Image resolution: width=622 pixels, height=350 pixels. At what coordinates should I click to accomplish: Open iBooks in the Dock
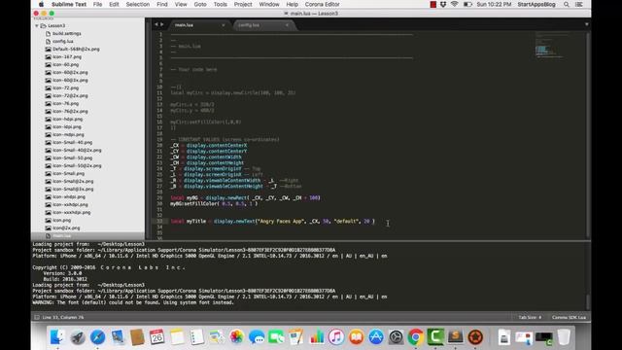[x=357, y=337]
